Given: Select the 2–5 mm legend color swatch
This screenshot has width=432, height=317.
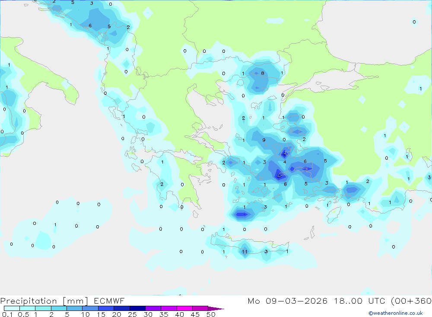Looking at the screenshot, I should click(59, 308).
